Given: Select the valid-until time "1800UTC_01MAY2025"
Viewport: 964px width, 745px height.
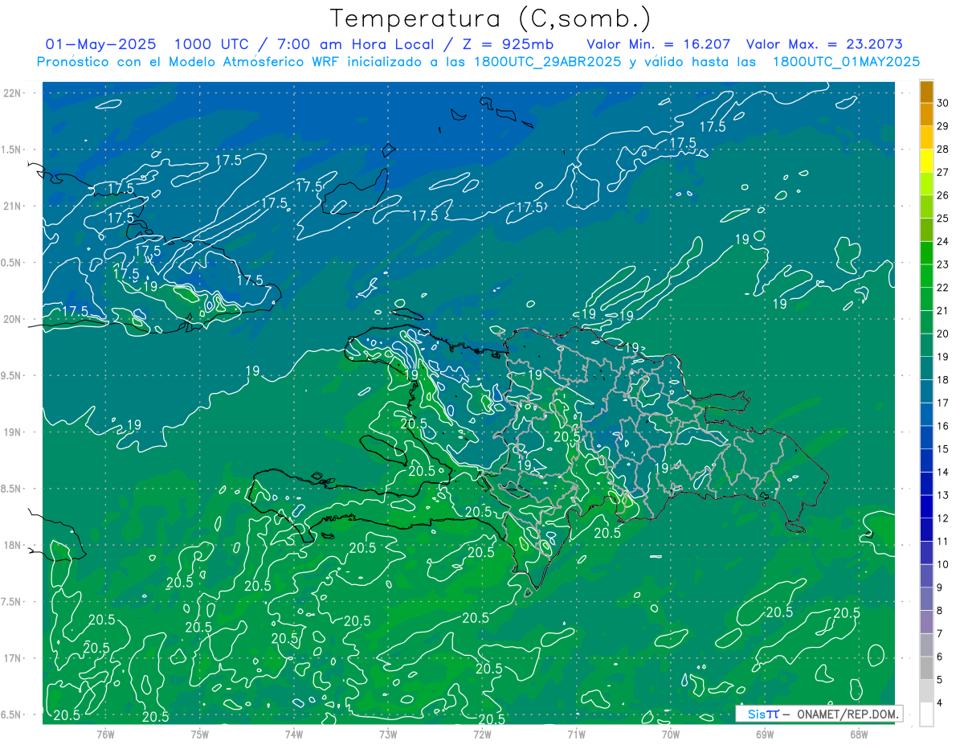Looking at the screenshot, I should click(845, 62).
